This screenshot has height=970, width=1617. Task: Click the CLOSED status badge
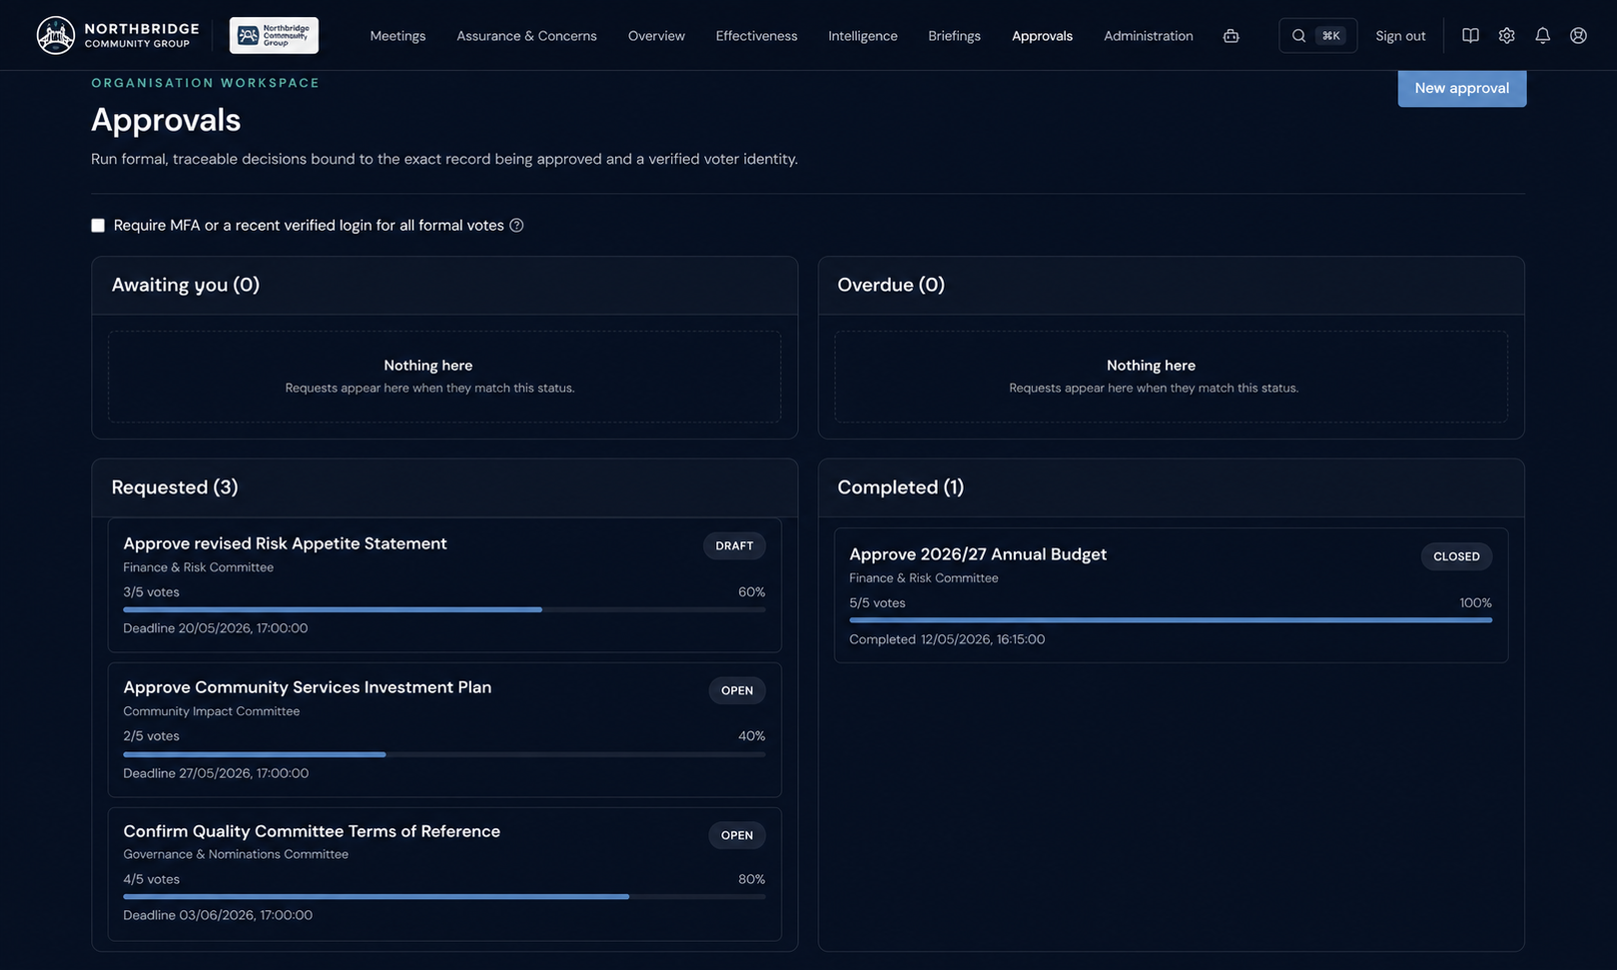point(1456,556)
